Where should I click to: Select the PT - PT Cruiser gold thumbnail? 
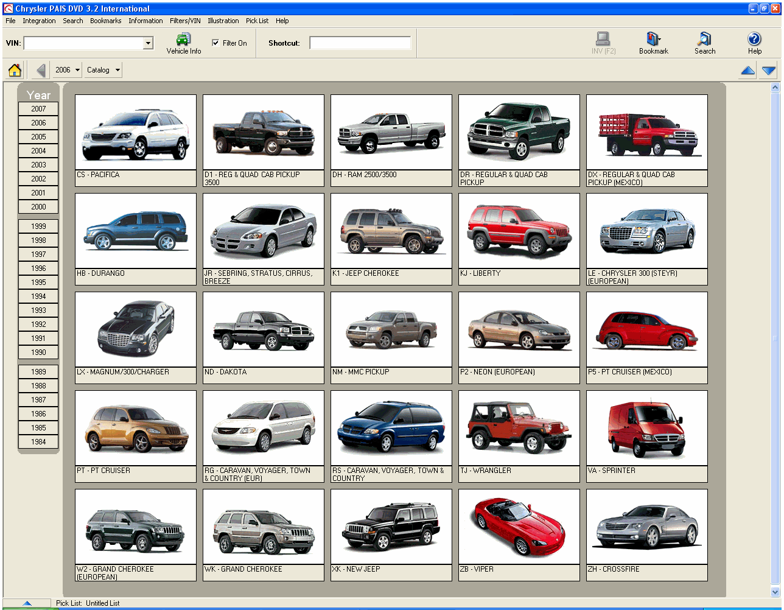(x=136, y=428)
